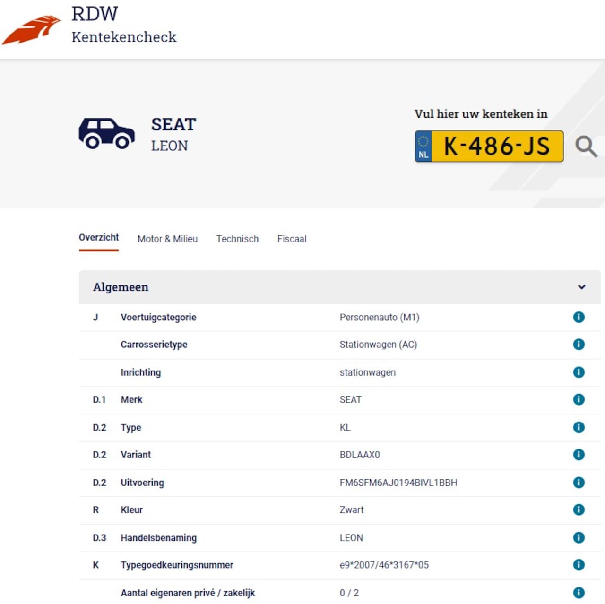Open info for Aantal eigenaren row
Image resolution: width=605 pixels, height=604 pixels.
click(x=579, y=593)
